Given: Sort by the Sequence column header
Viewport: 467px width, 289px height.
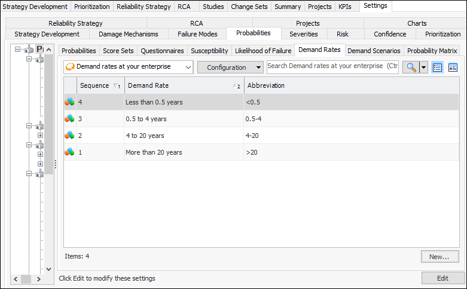Looking at the screenshot, I should click(x=94, y=85).
